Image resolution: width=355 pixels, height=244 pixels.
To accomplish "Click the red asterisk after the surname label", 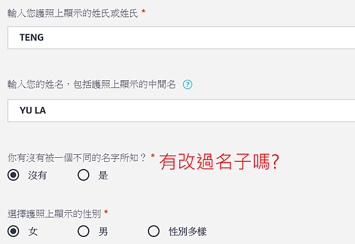I will (143, 12).
